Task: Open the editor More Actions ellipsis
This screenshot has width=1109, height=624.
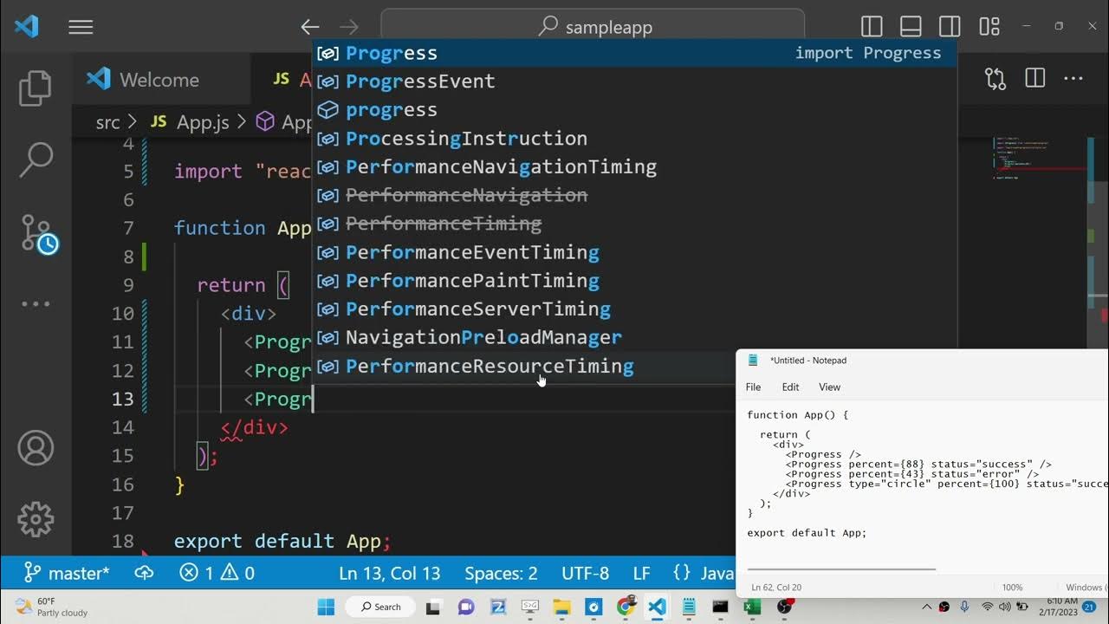Action: pyautogui.click(x=1073, y=79)
